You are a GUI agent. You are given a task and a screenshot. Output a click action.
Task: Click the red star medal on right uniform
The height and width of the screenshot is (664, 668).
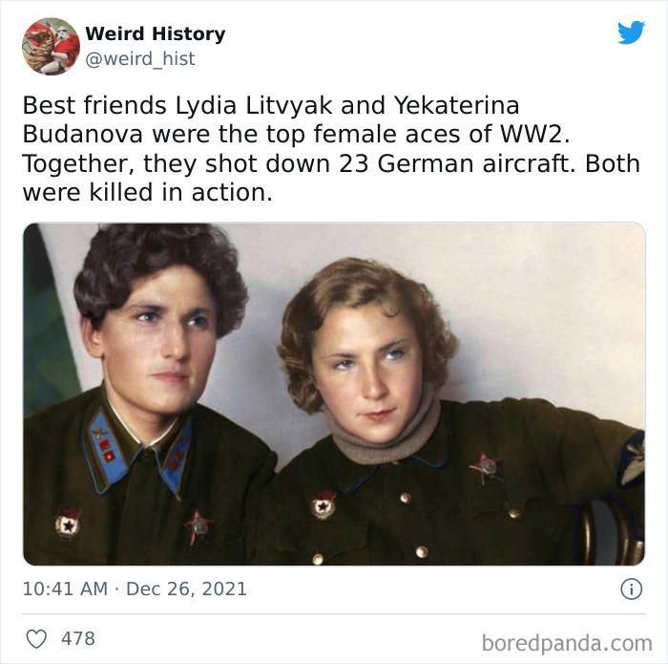[x=486, y=468]
